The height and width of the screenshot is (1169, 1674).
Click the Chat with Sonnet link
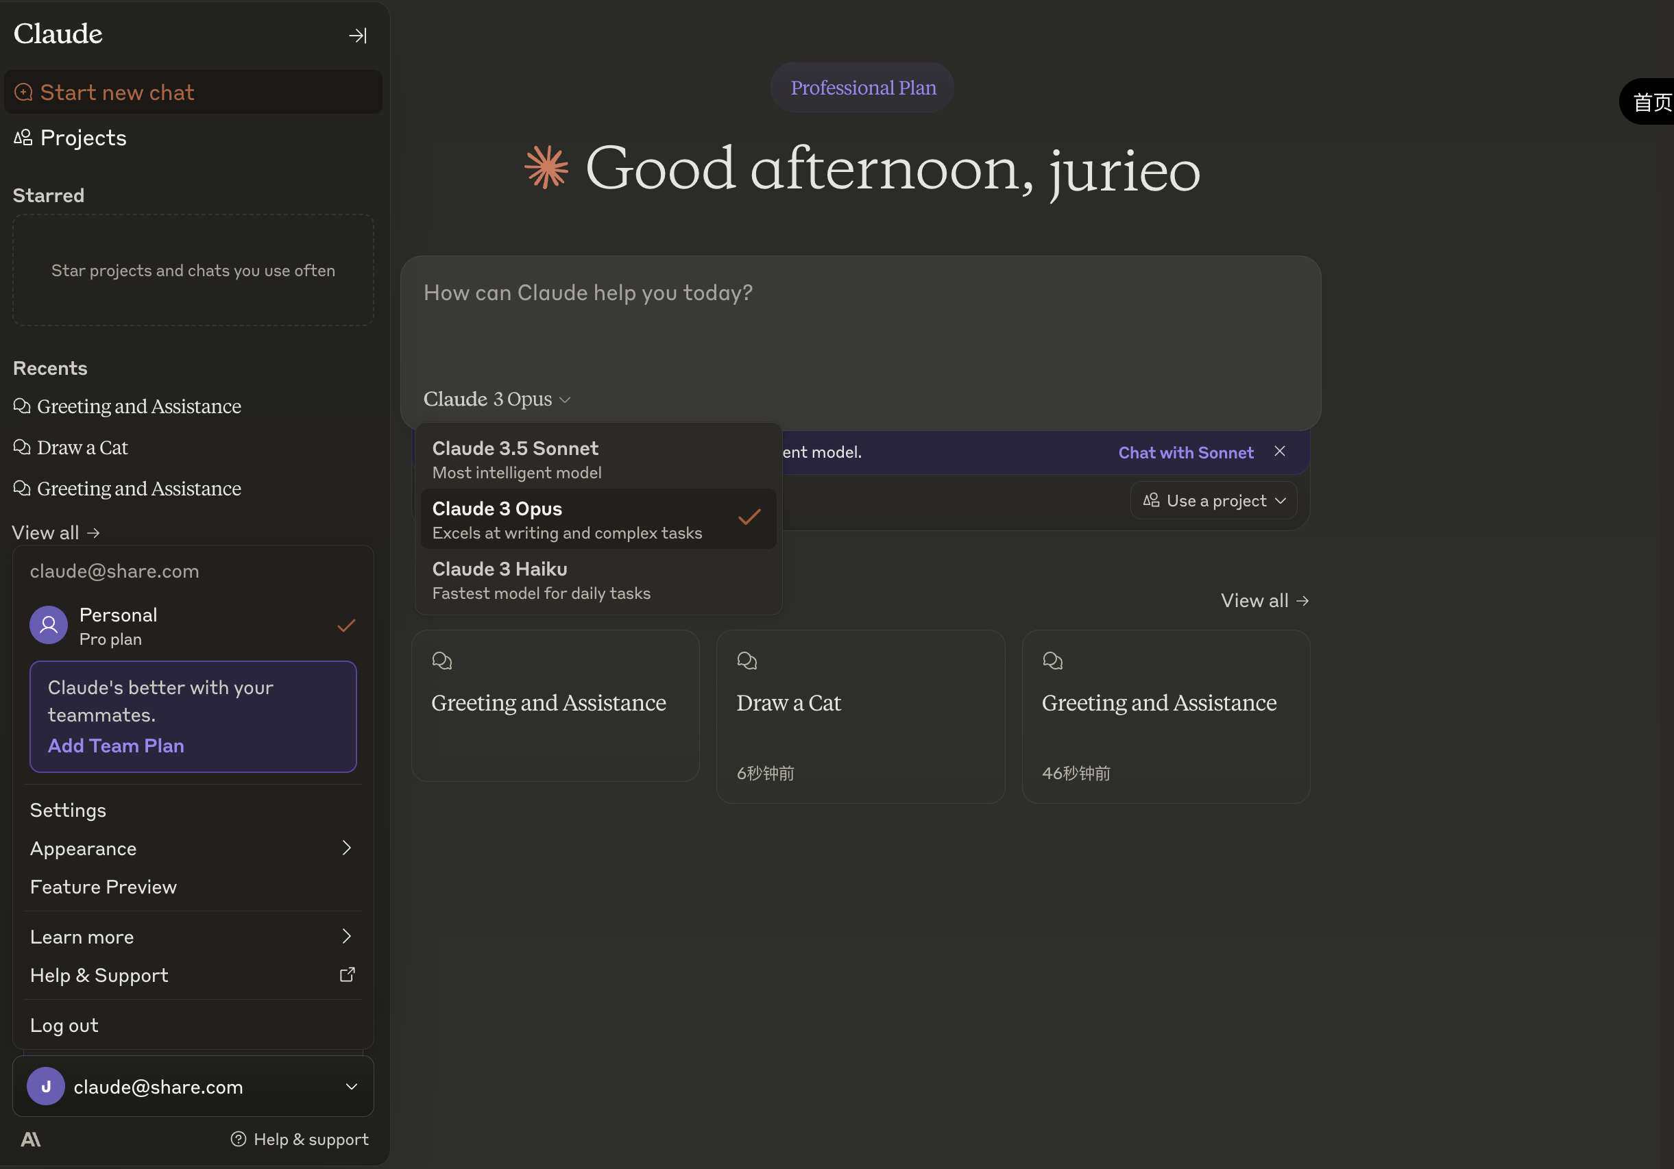[1185, 452]
